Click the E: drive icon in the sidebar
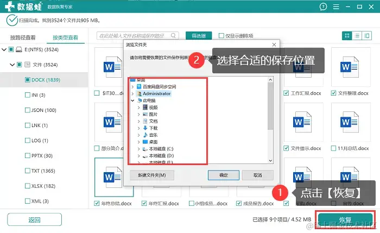380x233 pixels. [18, 49]
